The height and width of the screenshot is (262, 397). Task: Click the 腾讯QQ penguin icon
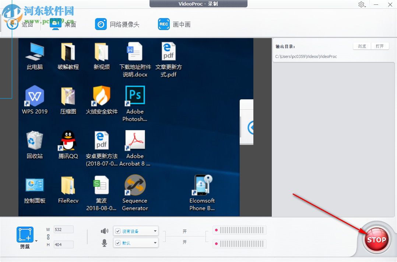tap(68, 141)
